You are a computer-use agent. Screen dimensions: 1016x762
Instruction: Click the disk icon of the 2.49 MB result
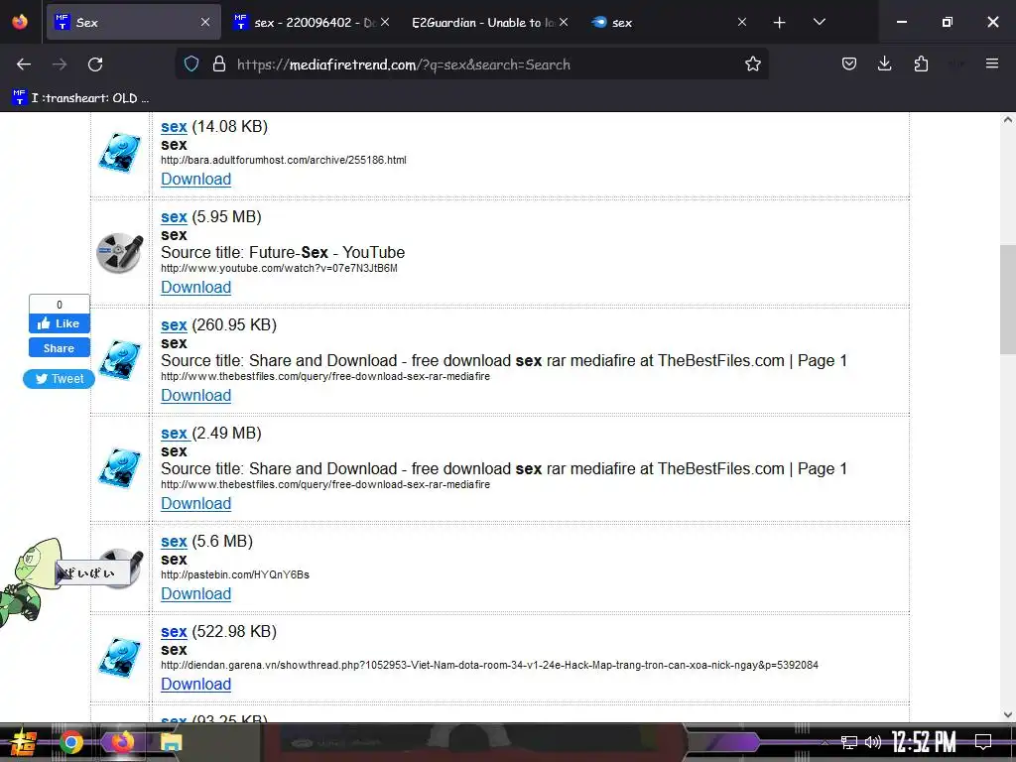point(120,468)
